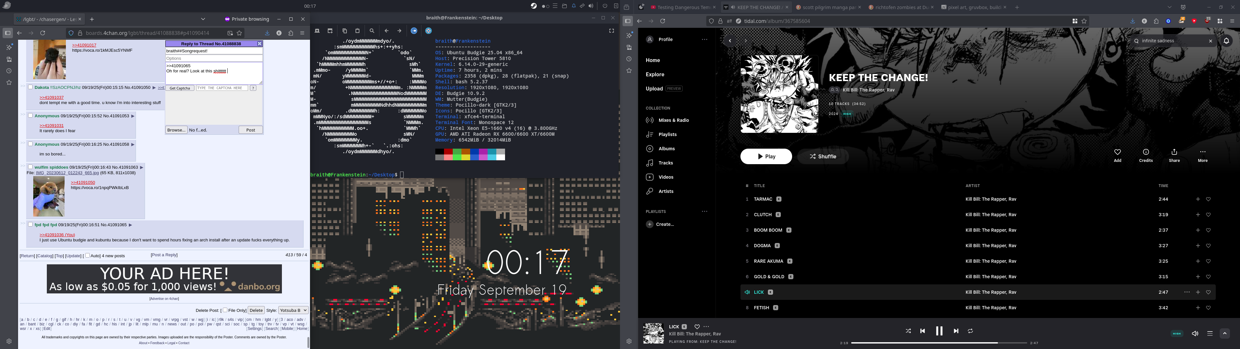Toggle repeat mode in Tidal player bar
The image size is (1240, 349).
click(x=970, y=331)
